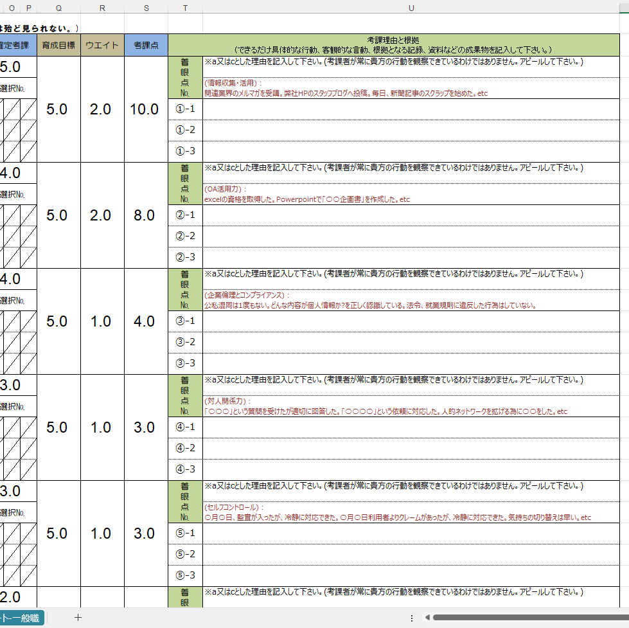629x628 pixels.
Task: Click the red (情報収集・活用) example text
Action: 233,83
